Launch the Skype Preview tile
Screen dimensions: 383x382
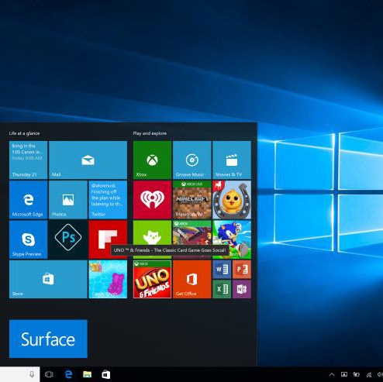(28, 239)
